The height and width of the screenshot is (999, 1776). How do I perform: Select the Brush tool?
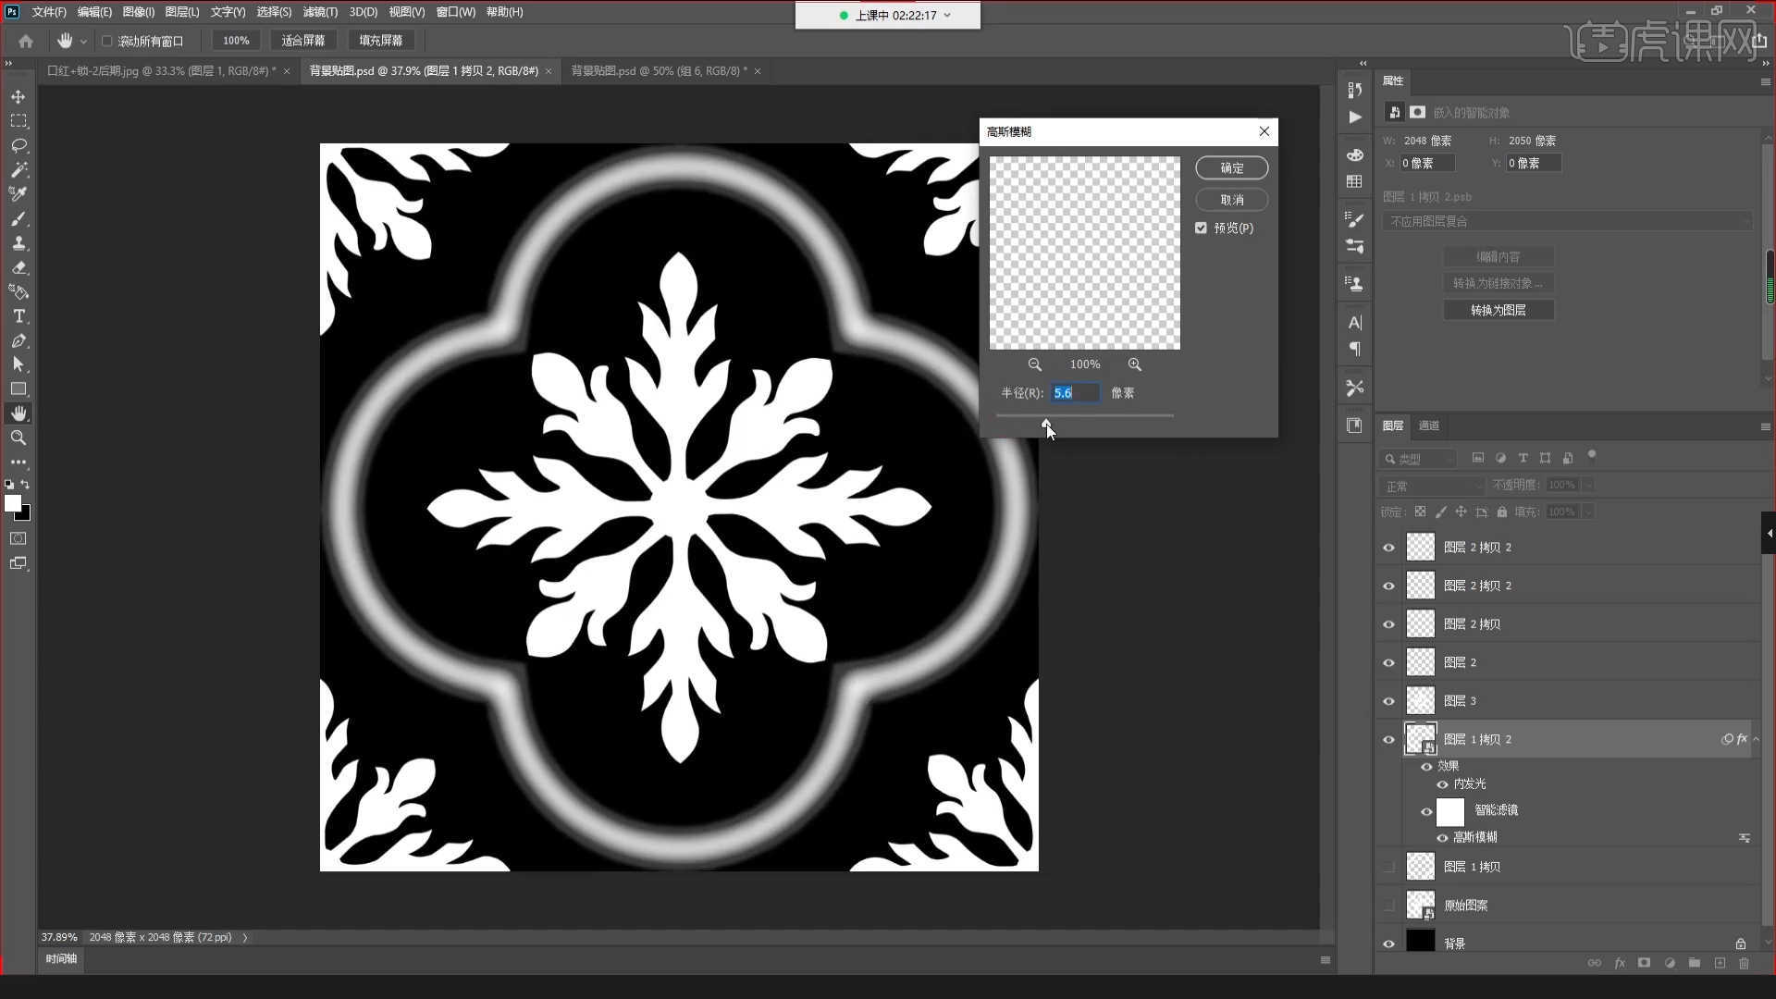point(18,218)
